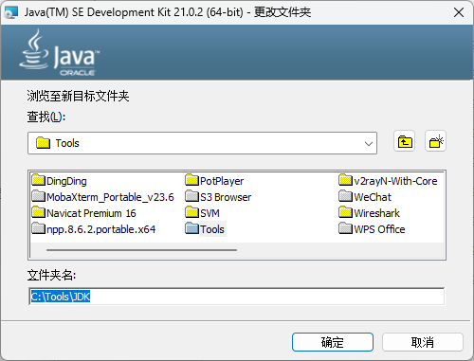Click the 确定 confirm button
Viewport: 474px width, 361px height.
333,342
